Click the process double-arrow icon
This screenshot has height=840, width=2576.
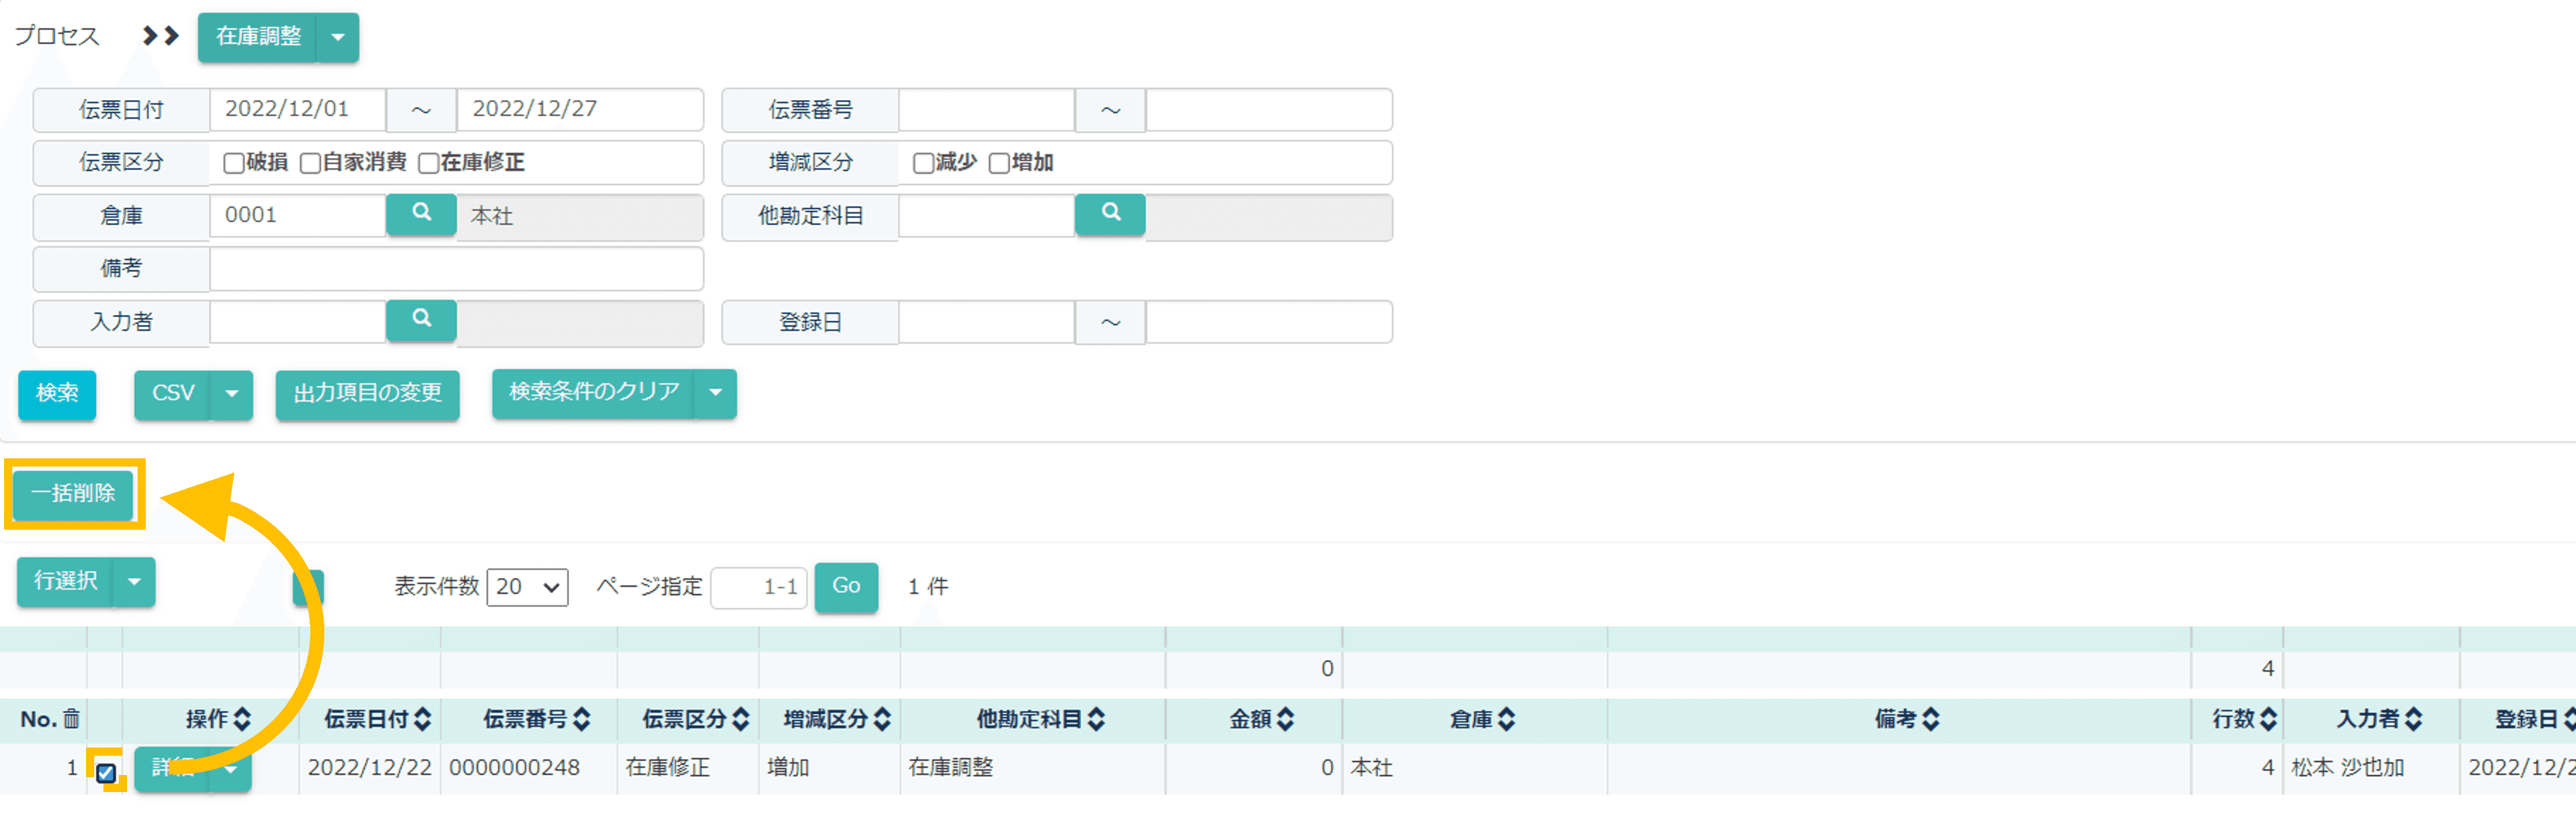click(x=160, y=36)
